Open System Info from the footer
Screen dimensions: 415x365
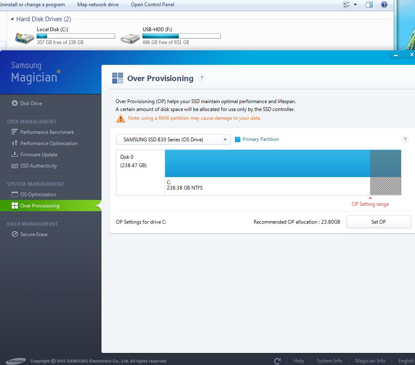pos(329,361)
